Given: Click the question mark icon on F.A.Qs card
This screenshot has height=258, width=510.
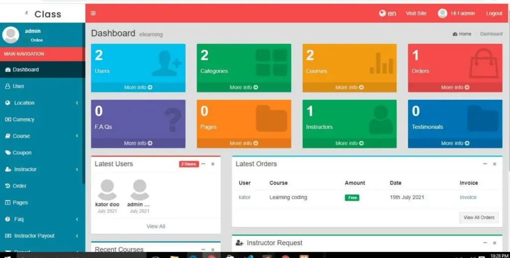Looking at the screenshot, I should 173,120.
